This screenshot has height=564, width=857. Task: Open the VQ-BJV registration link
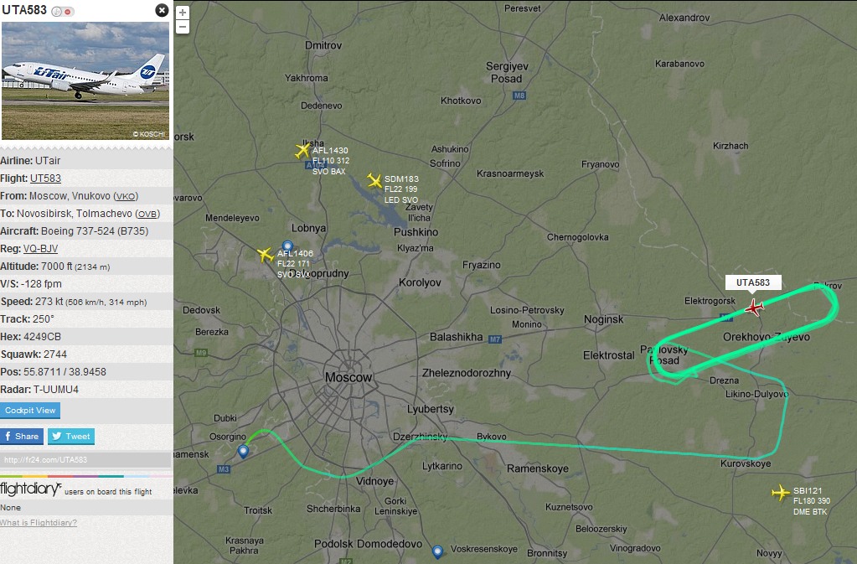[x=40, y=249]
